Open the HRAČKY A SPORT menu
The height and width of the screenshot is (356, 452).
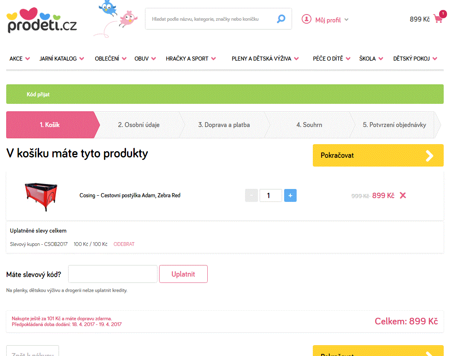(191, 59)
